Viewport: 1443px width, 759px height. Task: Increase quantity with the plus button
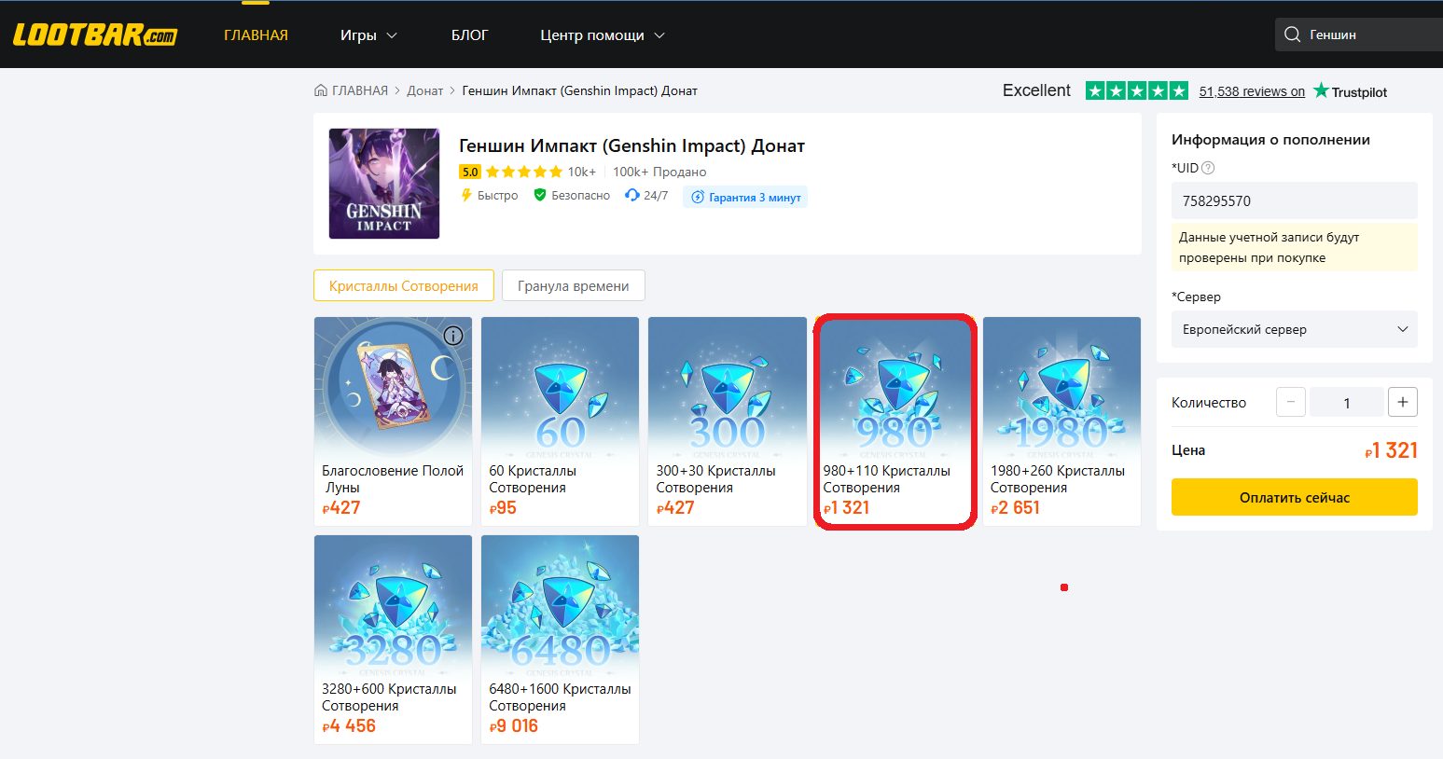pyautogui.click(x=1403, y=402)
